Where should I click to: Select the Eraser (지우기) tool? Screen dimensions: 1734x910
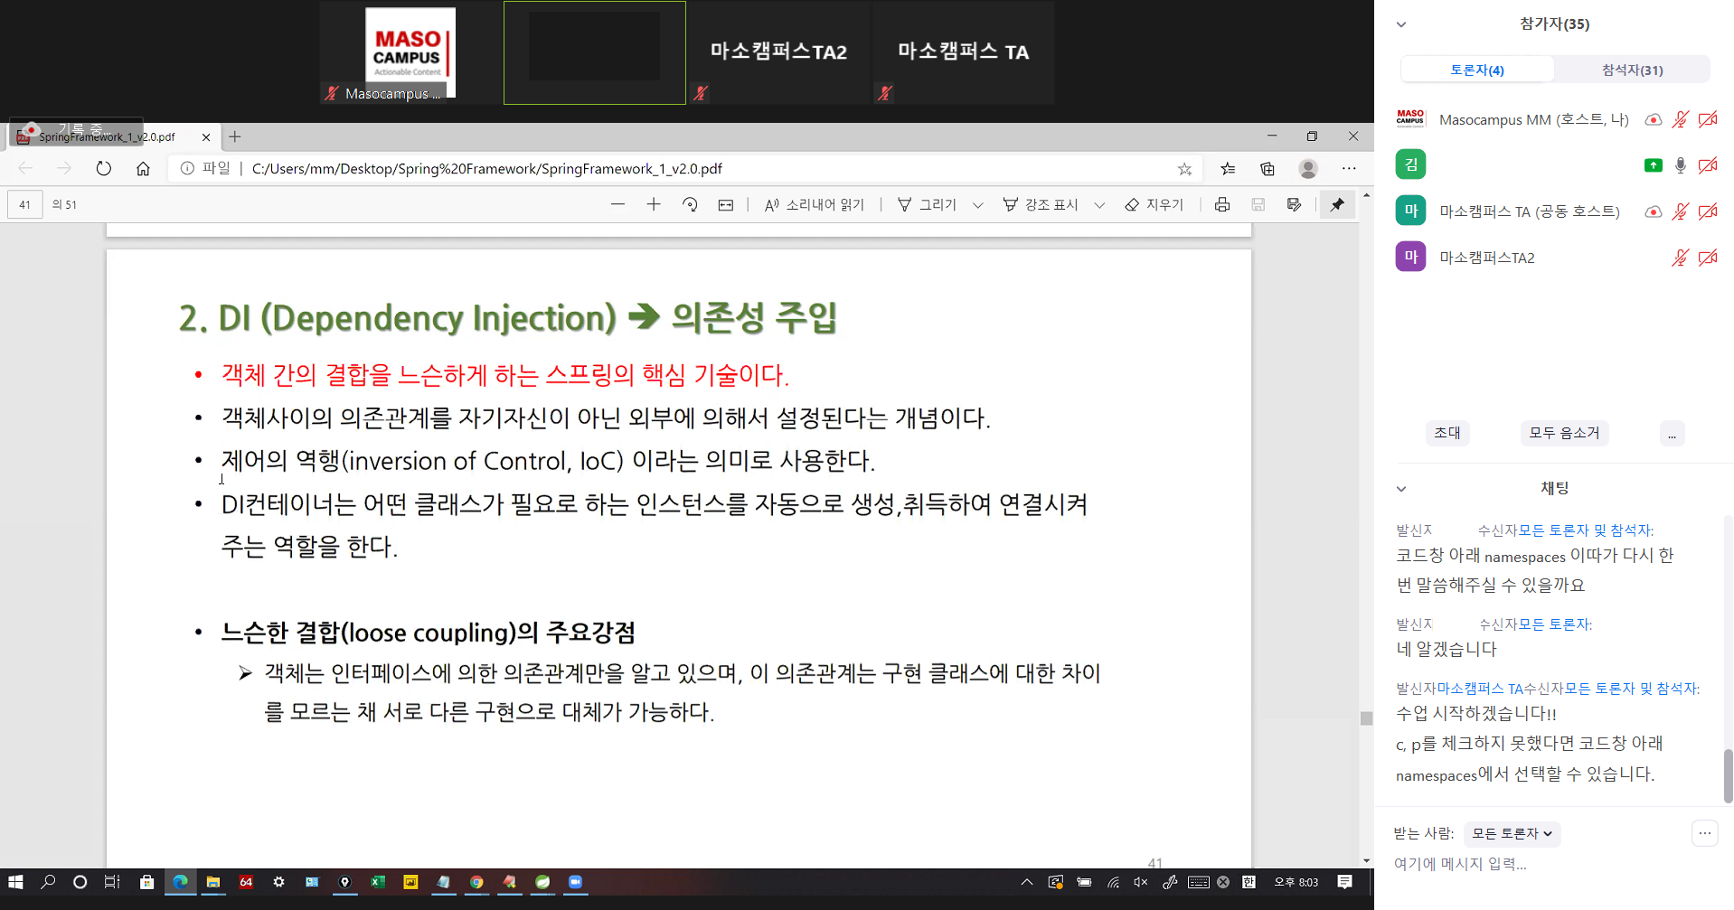(1154, 205)
